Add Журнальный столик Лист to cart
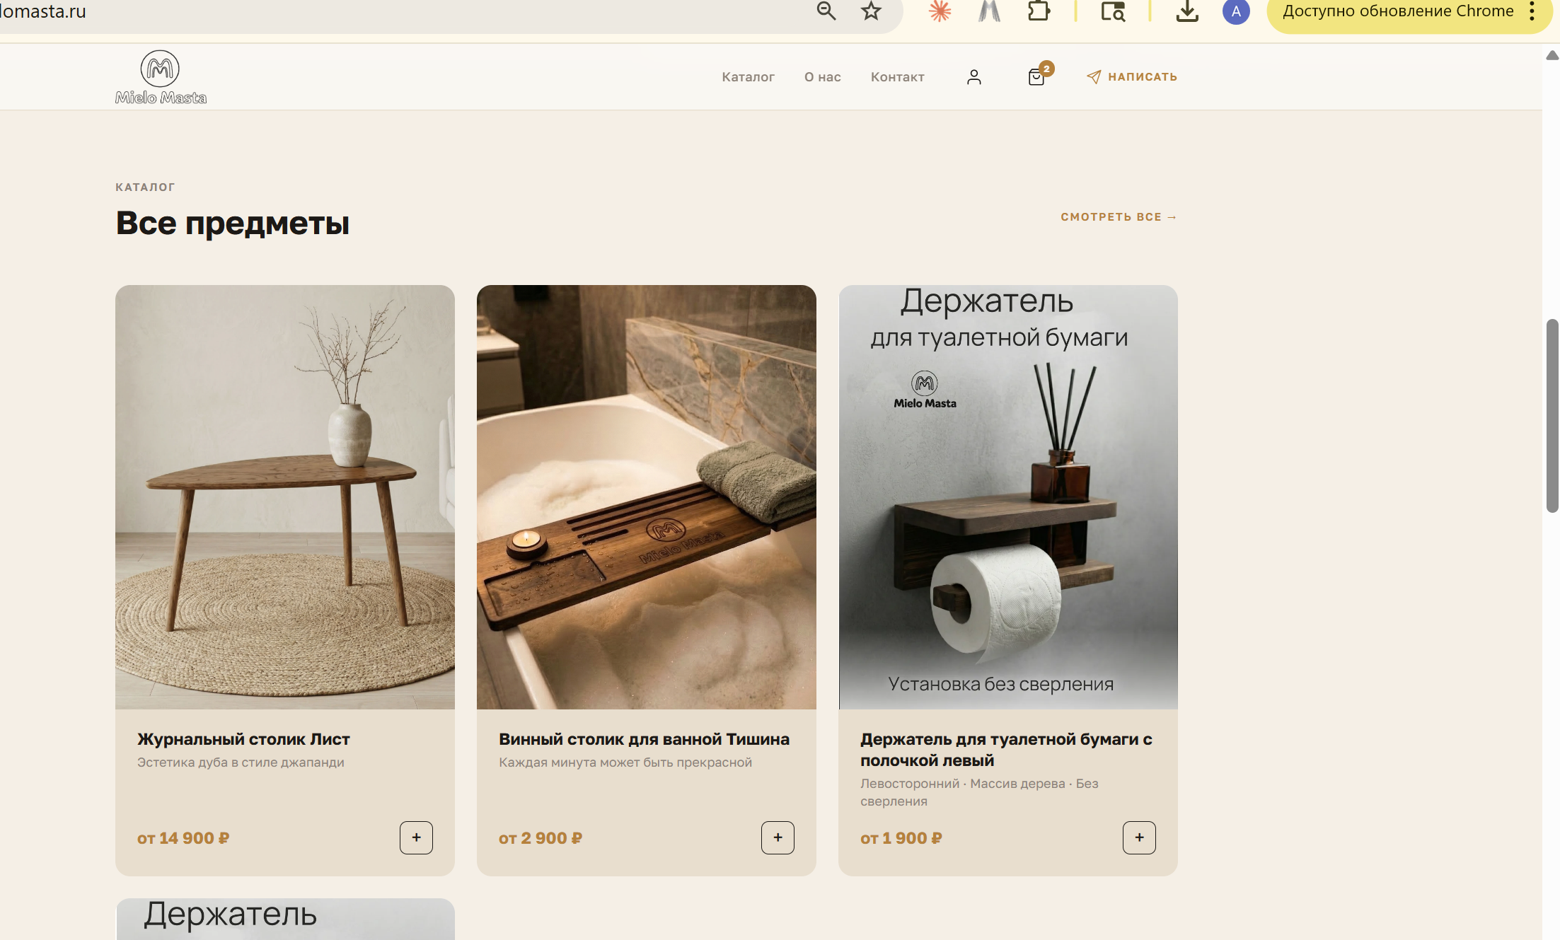The image size is (1560, 940). 416,837
